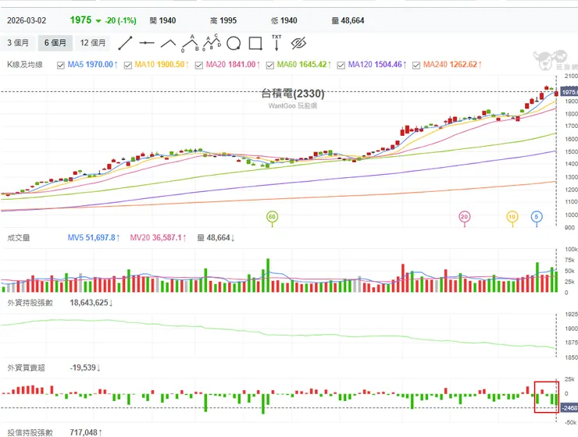The height and width of the screenshot is (437, 578).
Task: Uncheck the MA240 moving average checkbox
Action: pyautogui.click(x=416, y=66)
